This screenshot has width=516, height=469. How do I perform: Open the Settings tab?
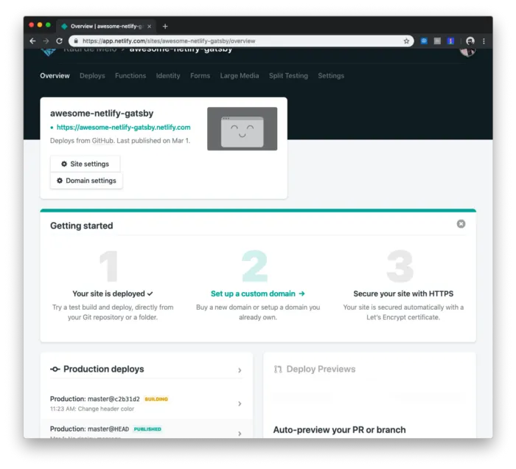pos(331,76)
